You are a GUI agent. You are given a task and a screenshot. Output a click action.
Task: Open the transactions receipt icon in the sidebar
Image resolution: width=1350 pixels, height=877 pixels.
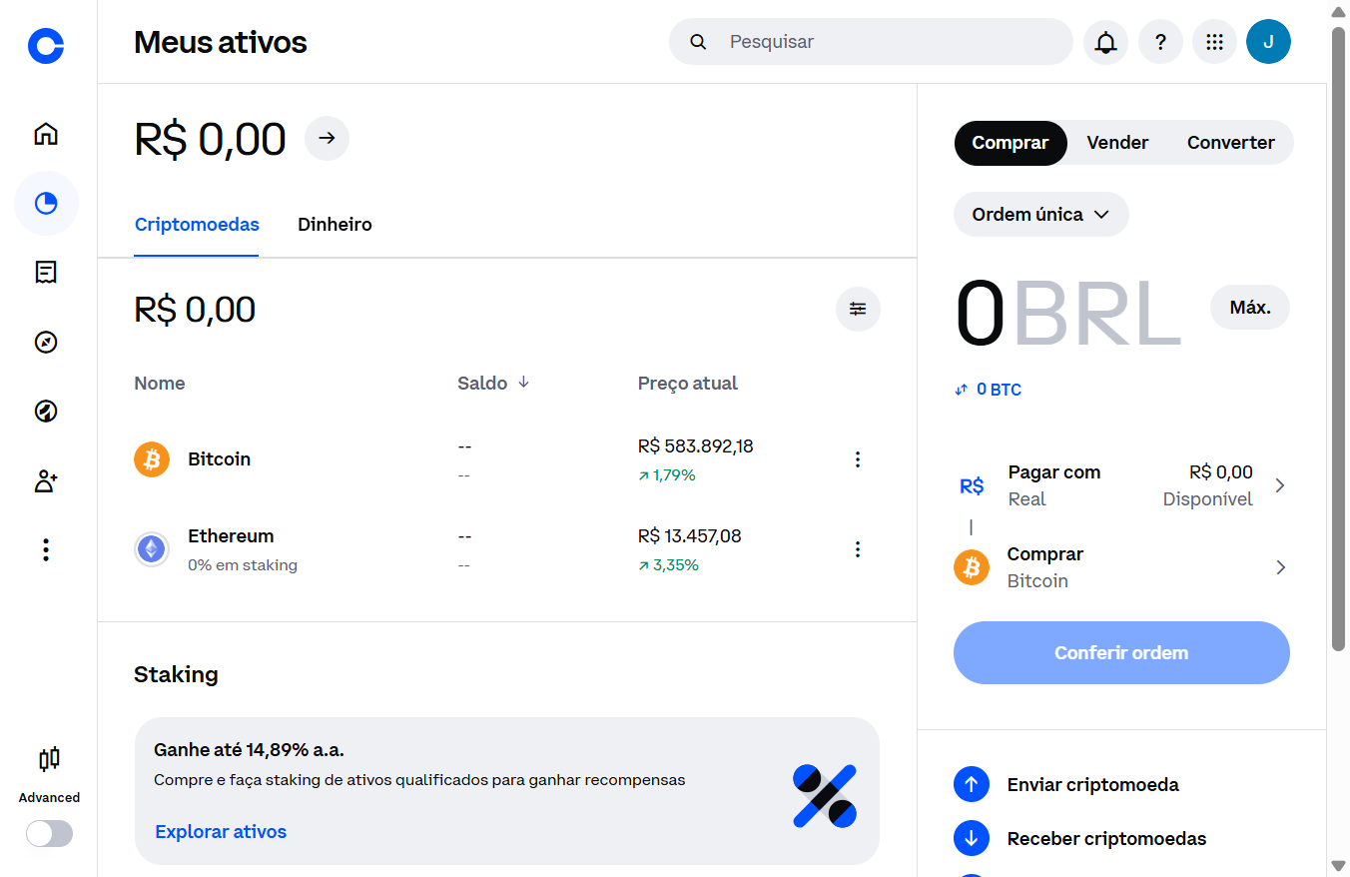46,273
